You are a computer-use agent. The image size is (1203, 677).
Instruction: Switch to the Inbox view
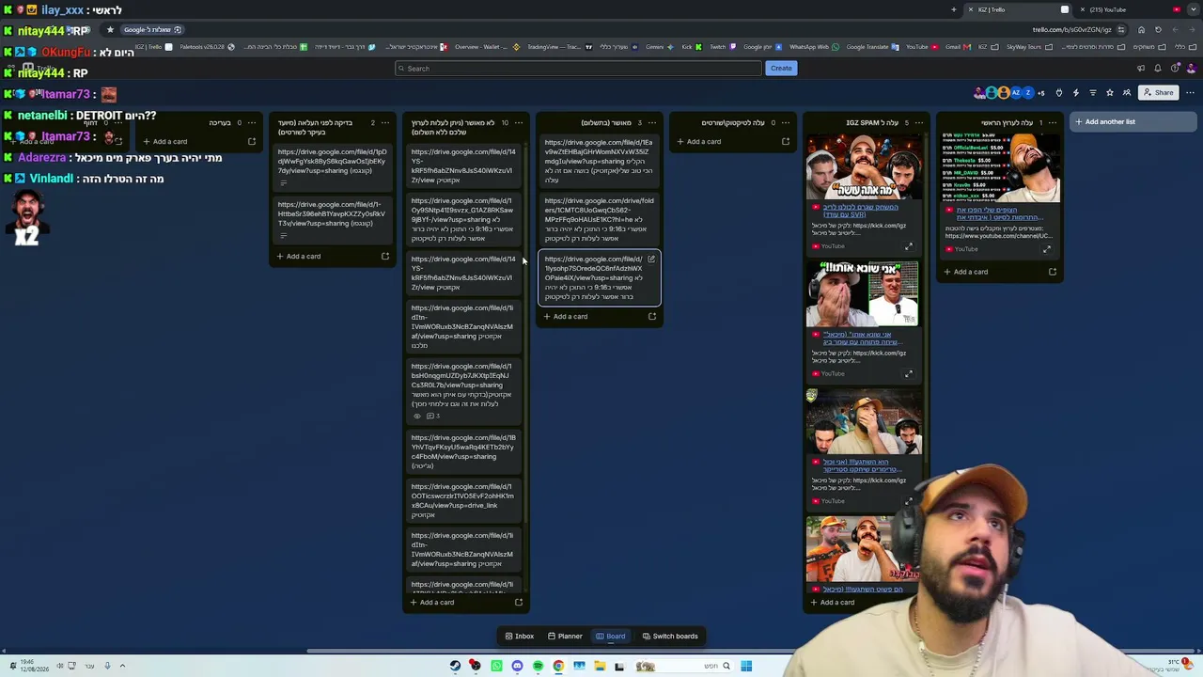(519, 637)
